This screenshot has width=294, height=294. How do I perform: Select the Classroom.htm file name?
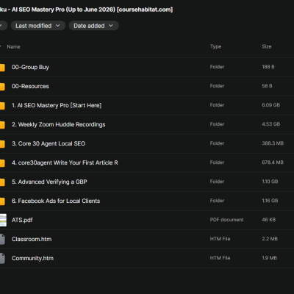pos(32,239)
